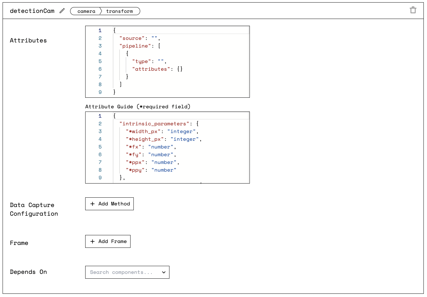The height and width of the screenshot is (297, 427).
Task: Click the transform badge in the header
Action: 120,11
